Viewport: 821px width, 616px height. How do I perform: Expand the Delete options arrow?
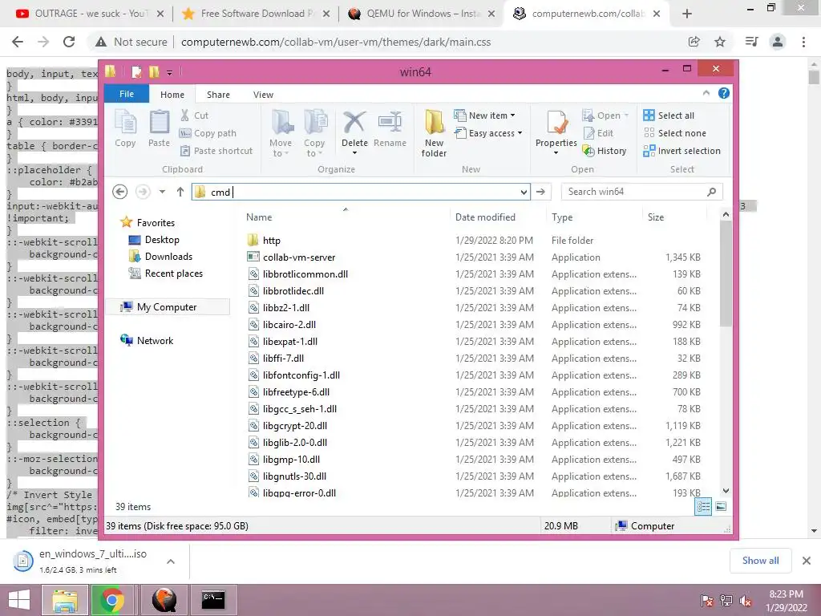(354, 153)
